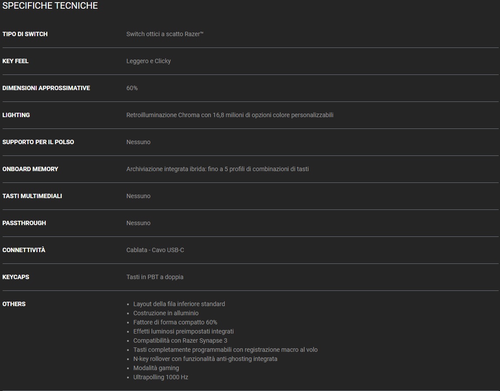Click the TASTI MULTIMEDIALI label
Screen dimensions: 500x391
click(32, 196)
